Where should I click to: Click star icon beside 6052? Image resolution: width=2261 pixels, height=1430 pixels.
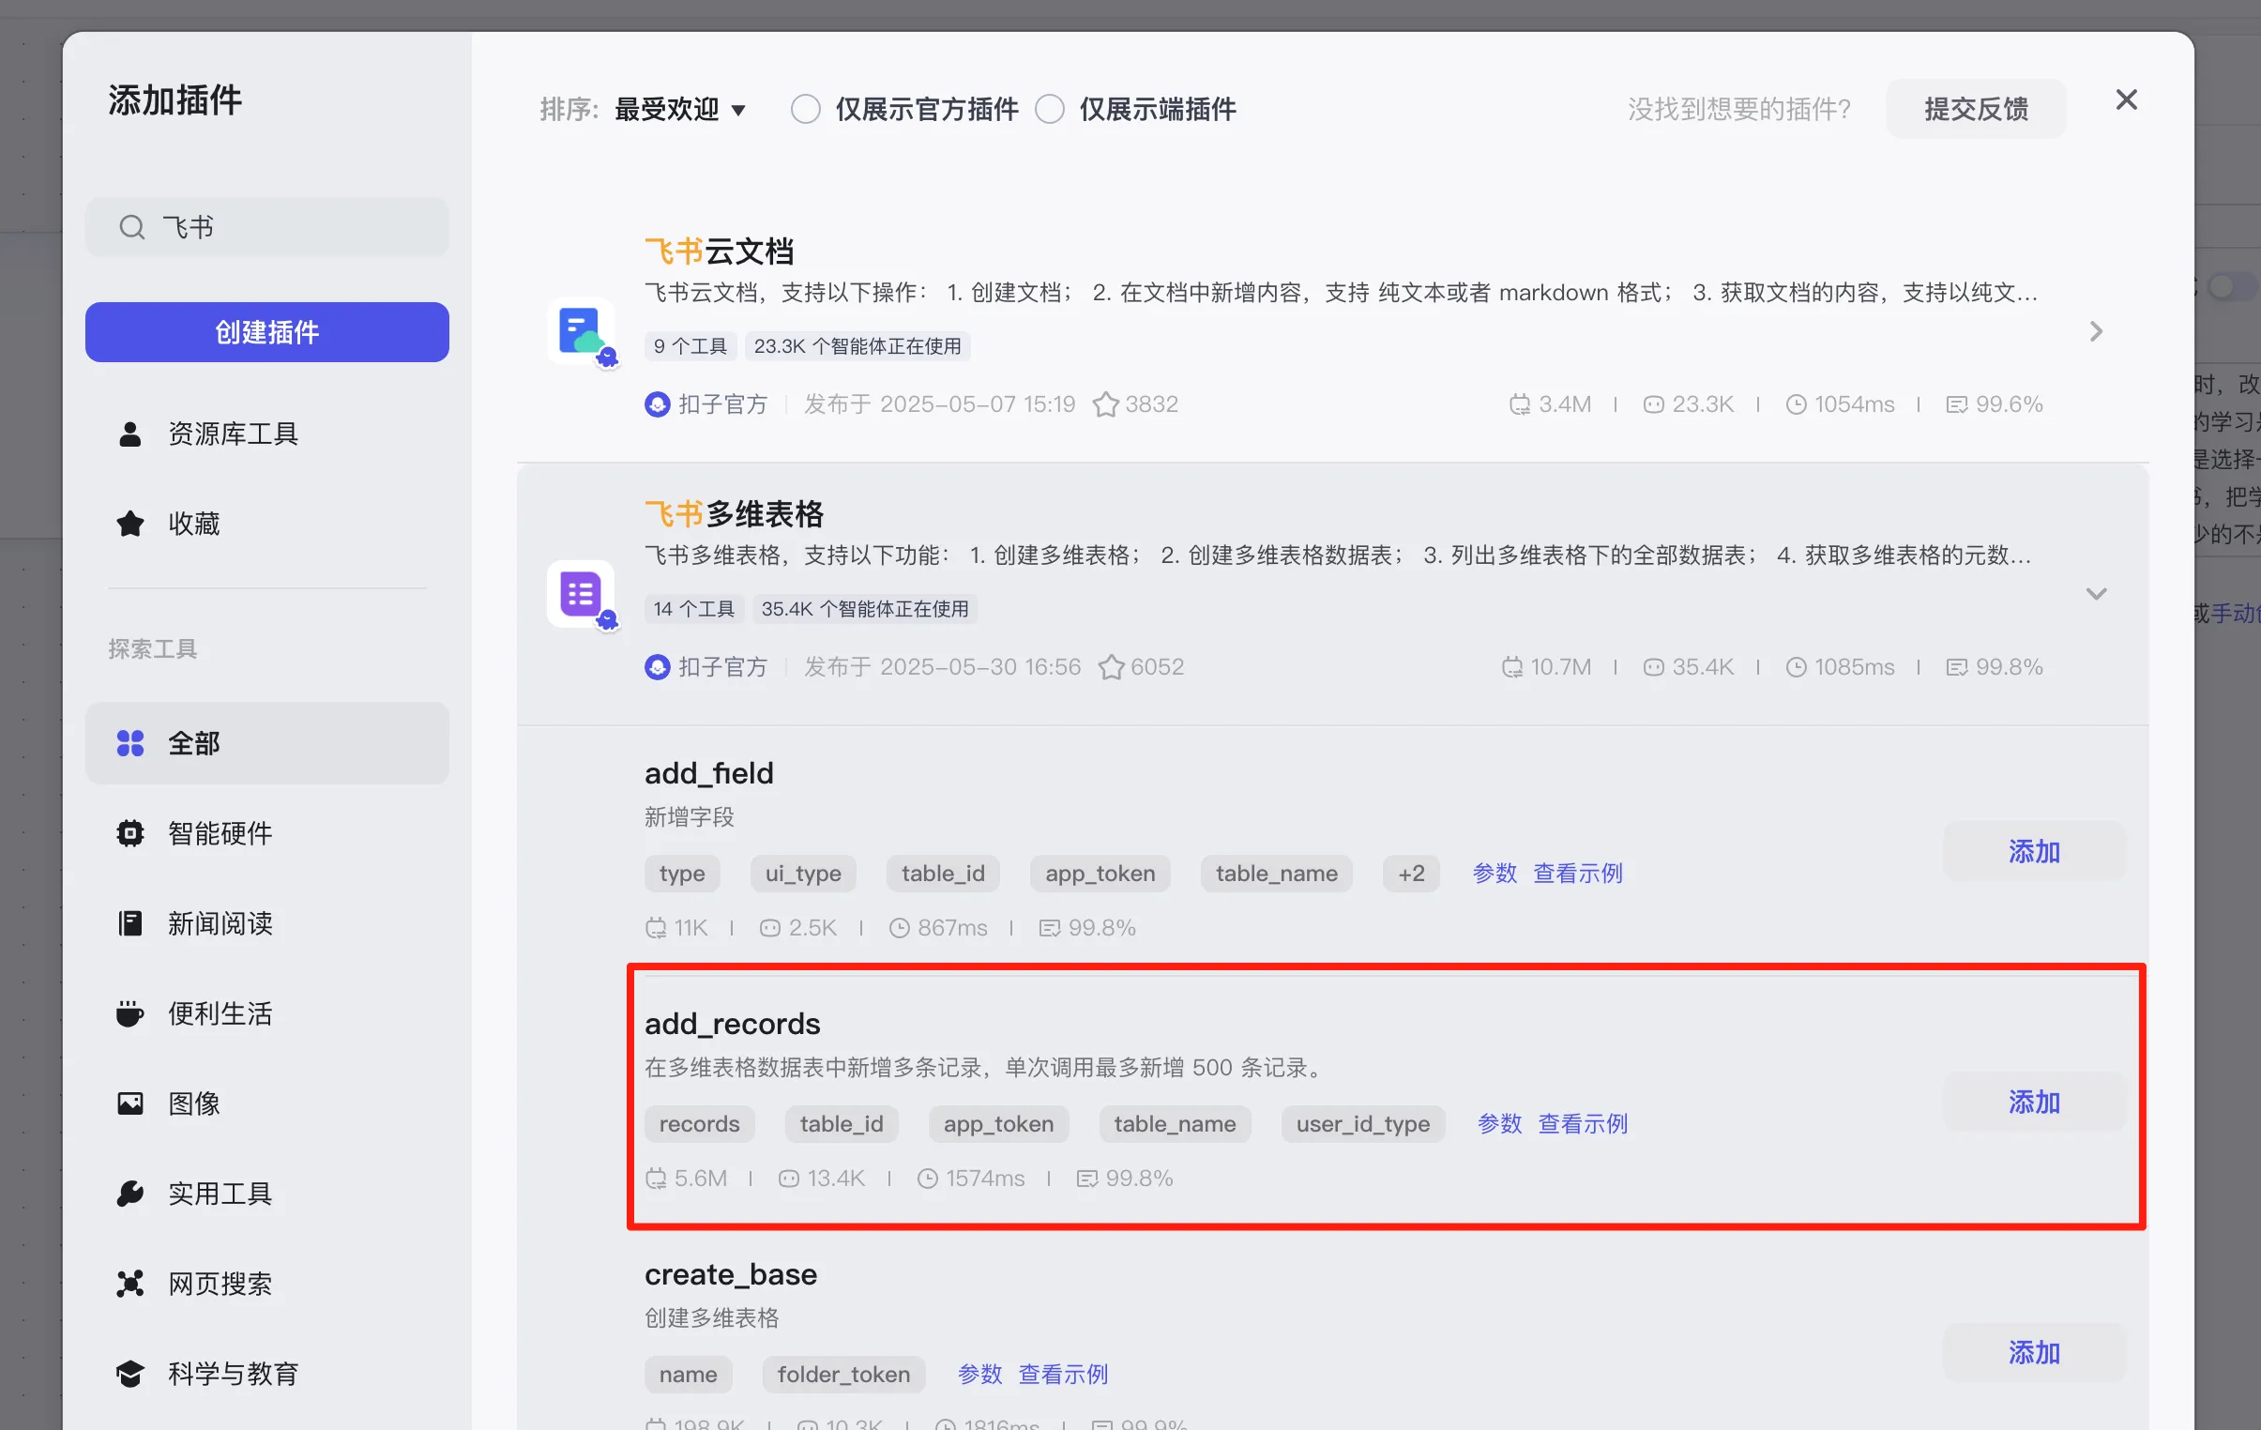(1111, 666)
